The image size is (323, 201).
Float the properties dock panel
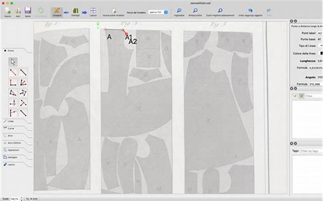tap(296, 21)
